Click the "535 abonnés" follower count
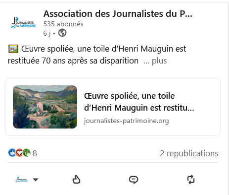This screenshot has height=195, width=229. coord(63,24)
